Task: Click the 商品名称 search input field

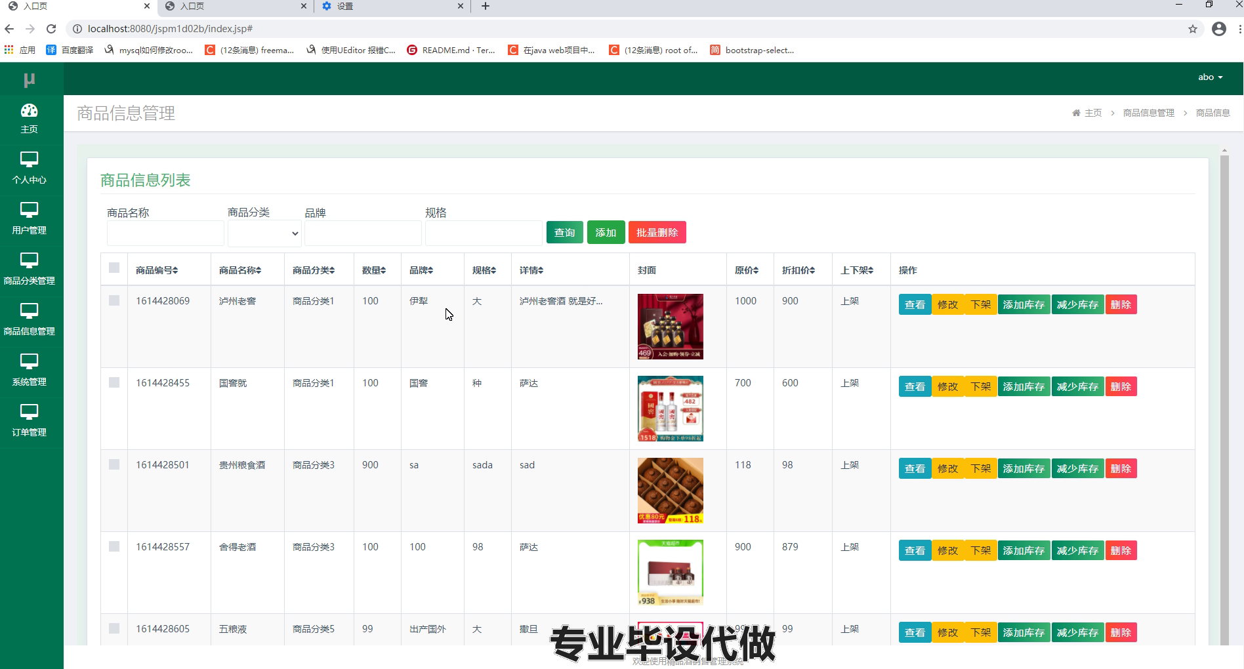Action: (165, 233)
